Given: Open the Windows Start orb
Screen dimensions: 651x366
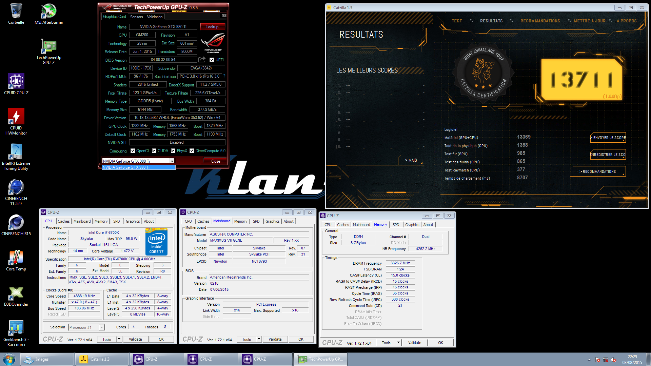Looking at the screenshot, I should click(9, 359).
